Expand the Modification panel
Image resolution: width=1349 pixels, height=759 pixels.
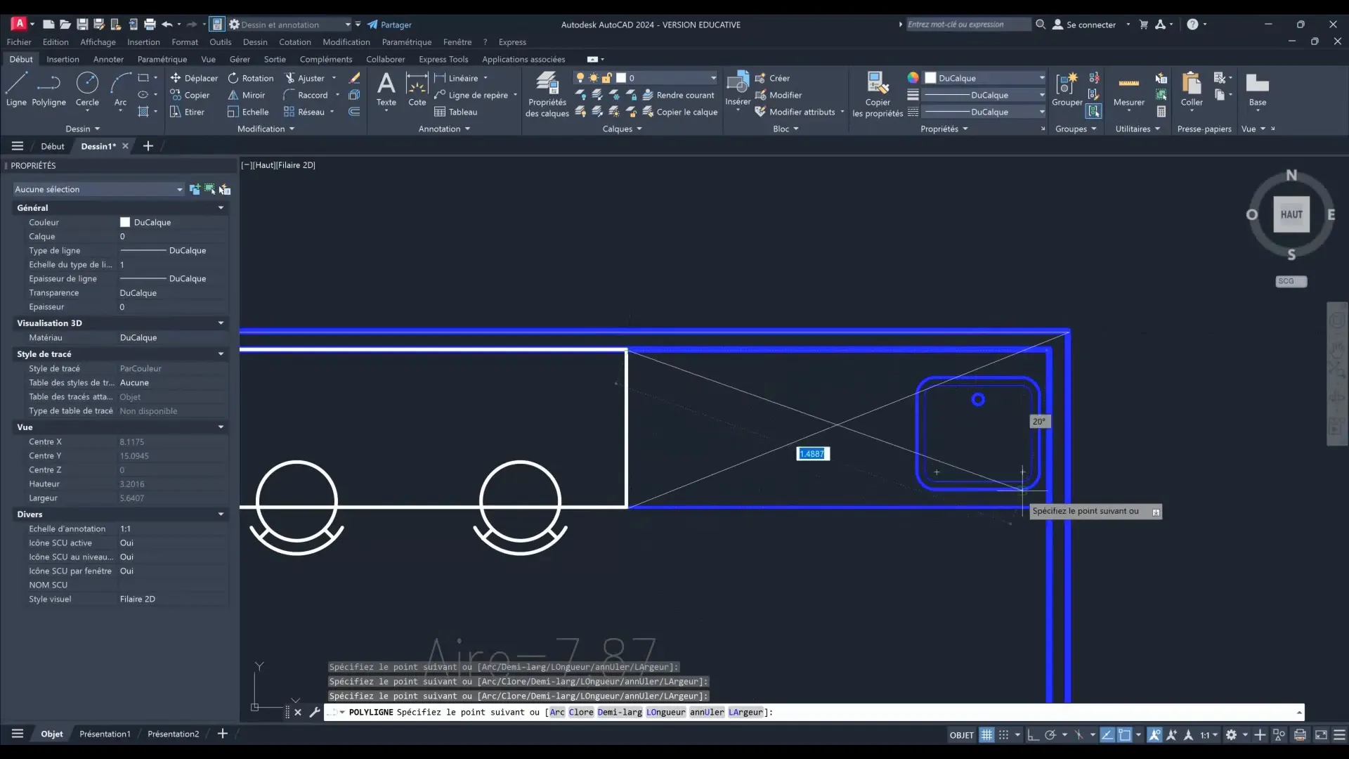[266, 129]
